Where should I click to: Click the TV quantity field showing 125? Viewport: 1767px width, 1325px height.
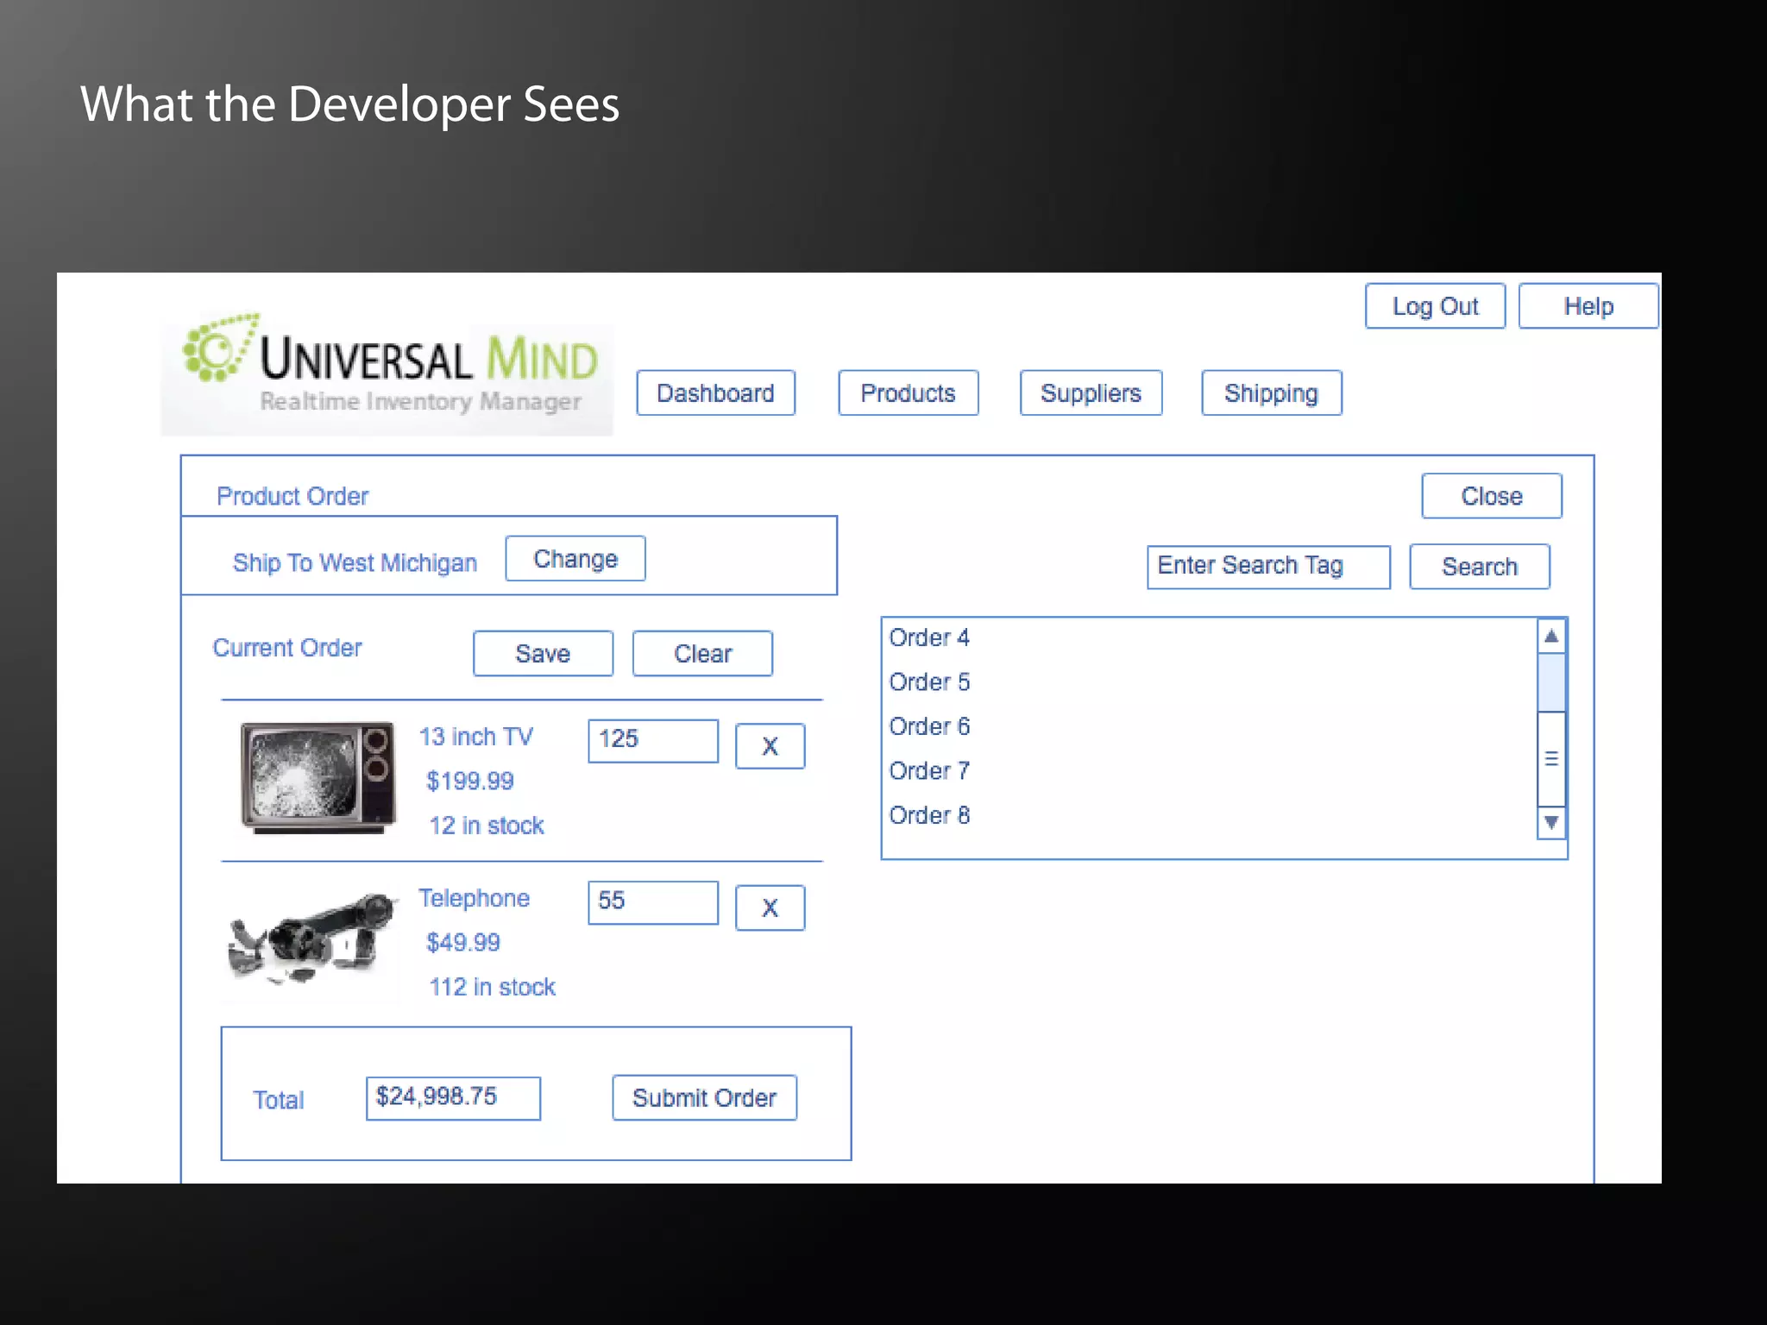tap(652, 740)
